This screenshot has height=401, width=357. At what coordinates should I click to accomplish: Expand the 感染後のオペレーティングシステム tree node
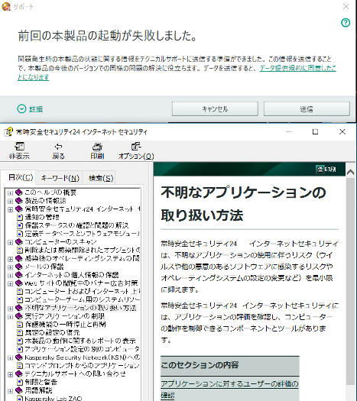tap(10, 259)
